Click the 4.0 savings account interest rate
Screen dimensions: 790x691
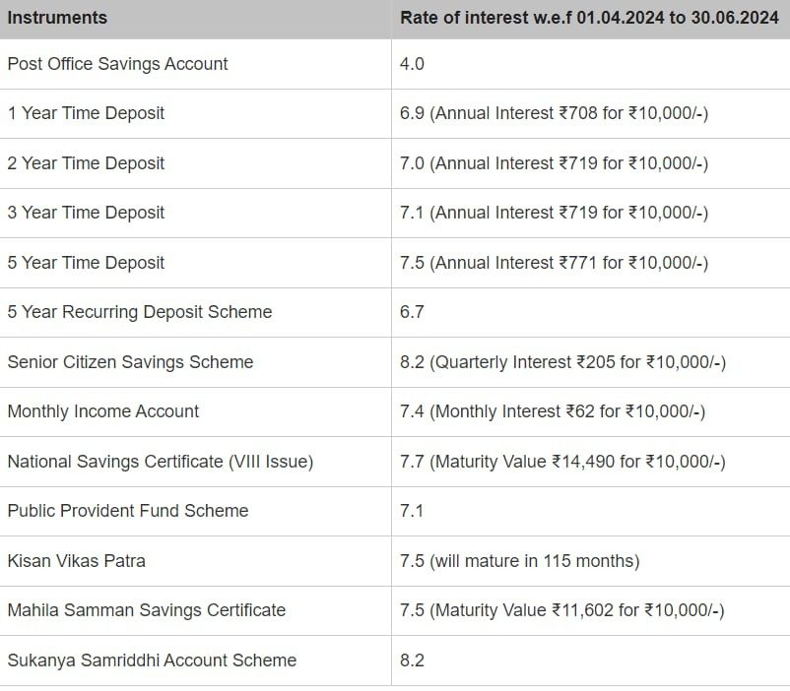coord(412,64)
